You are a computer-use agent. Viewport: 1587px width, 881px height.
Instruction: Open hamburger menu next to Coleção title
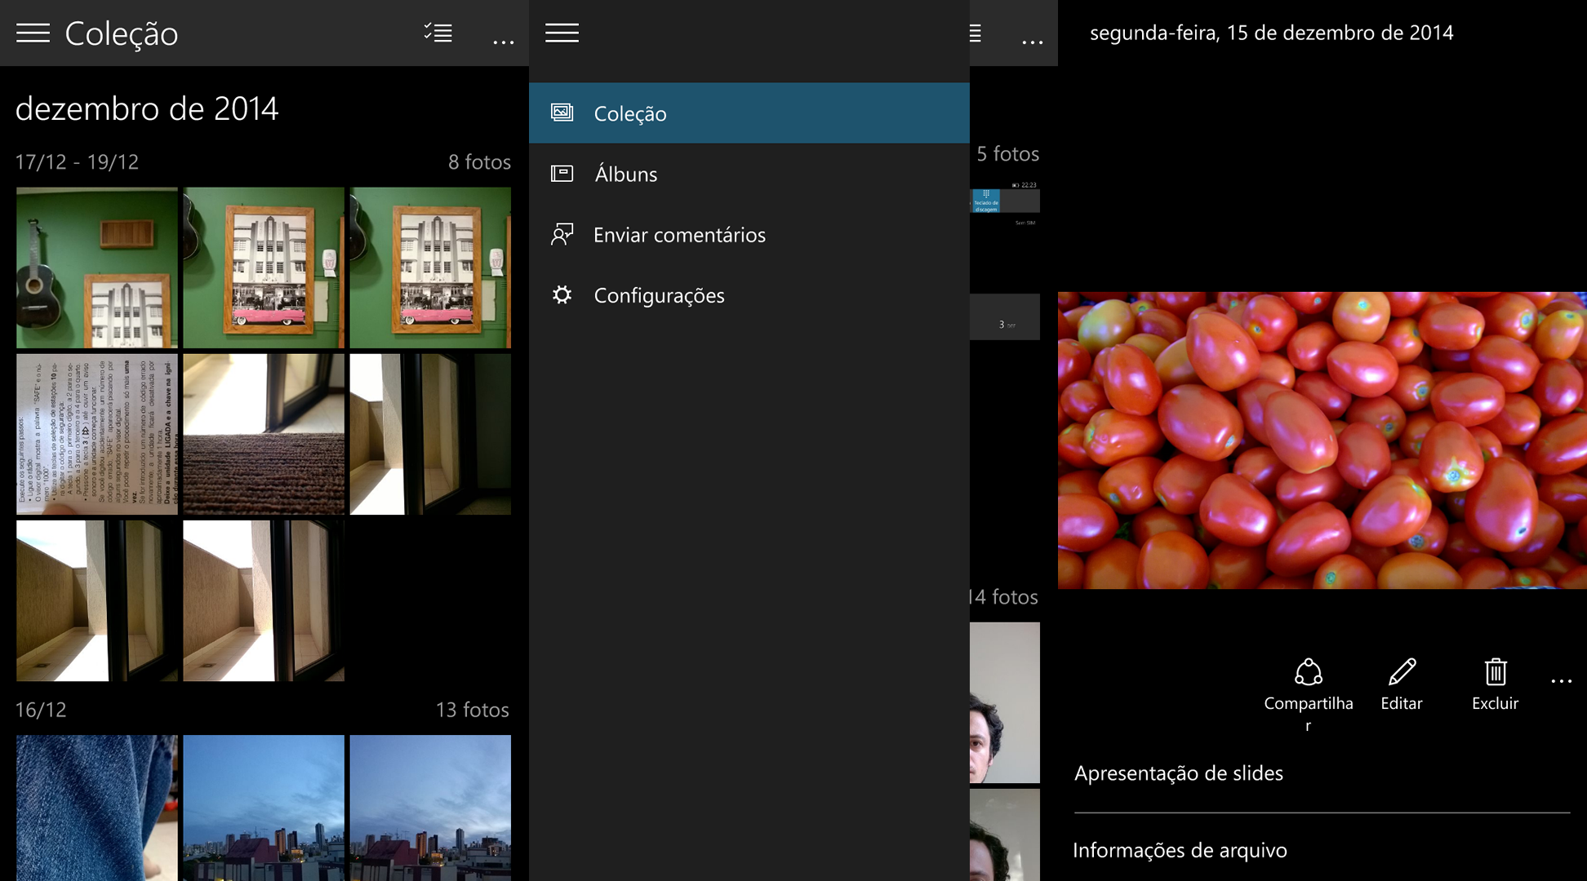coord(33,33)
